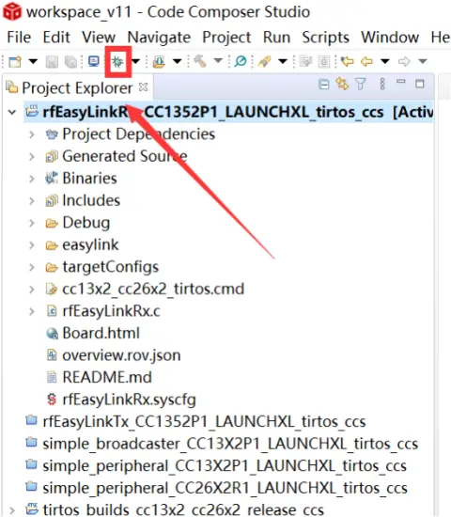This screenshot has height=517, width=451.
Task: Maximize the Project Explorer panel
Action: tap(420, 84)
